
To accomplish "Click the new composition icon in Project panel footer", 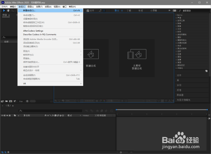I will [x=11, y=101].
